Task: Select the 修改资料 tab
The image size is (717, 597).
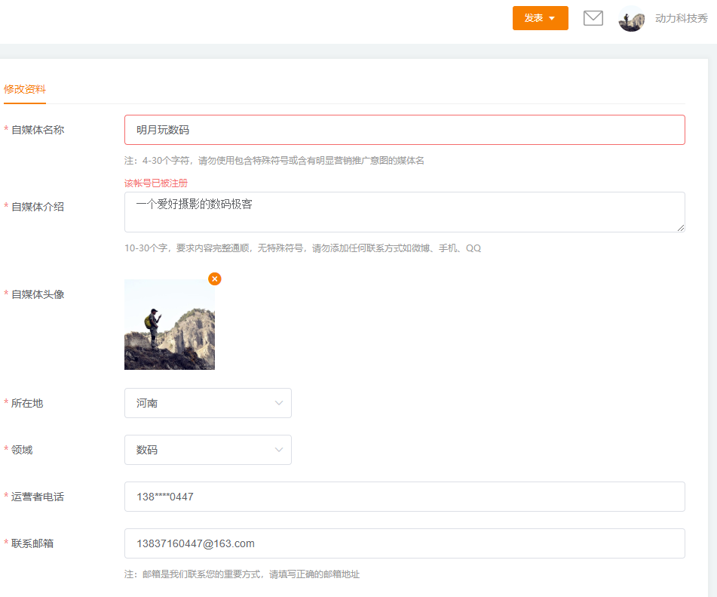Action: click(25, 89)
